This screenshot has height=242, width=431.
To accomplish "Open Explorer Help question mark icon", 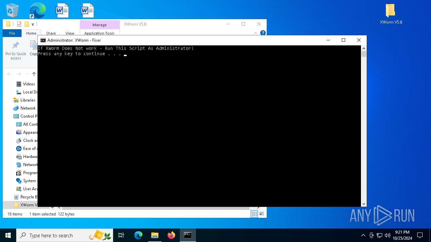I will click(x=263, y=33).
